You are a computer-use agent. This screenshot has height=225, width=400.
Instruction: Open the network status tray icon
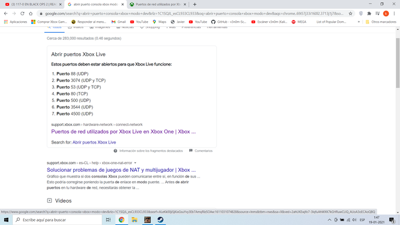click(x=348, y=220)
